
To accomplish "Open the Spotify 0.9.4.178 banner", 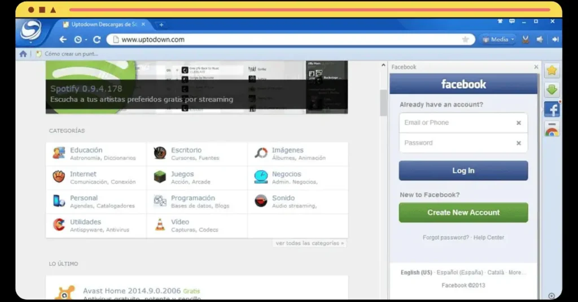I will 196,87.
